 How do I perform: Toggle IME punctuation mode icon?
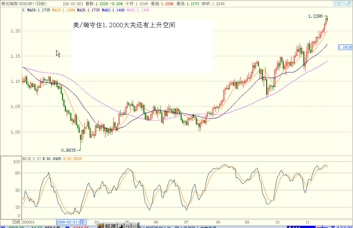(x=128, y=226)
